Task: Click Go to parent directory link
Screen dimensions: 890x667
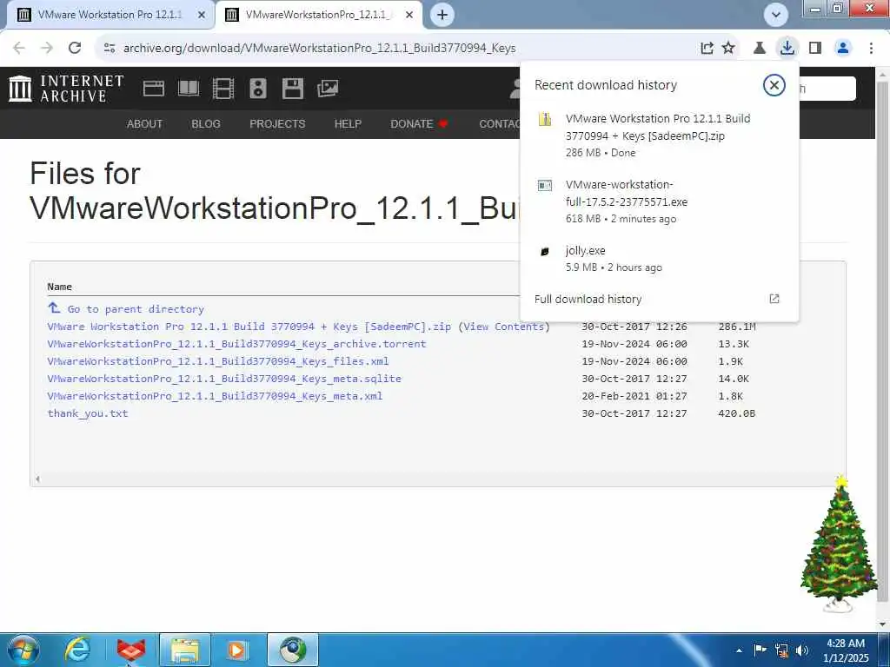Action: click(136, 309)
